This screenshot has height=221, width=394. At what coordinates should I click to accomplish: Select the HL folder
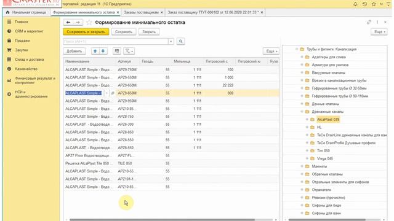pyautogui.click(x=319, y=127)
